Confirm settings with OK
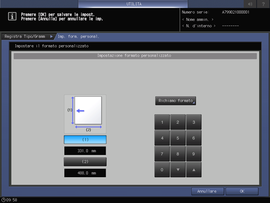The height and width of the screenshot is (203, 270). (242, 191)
